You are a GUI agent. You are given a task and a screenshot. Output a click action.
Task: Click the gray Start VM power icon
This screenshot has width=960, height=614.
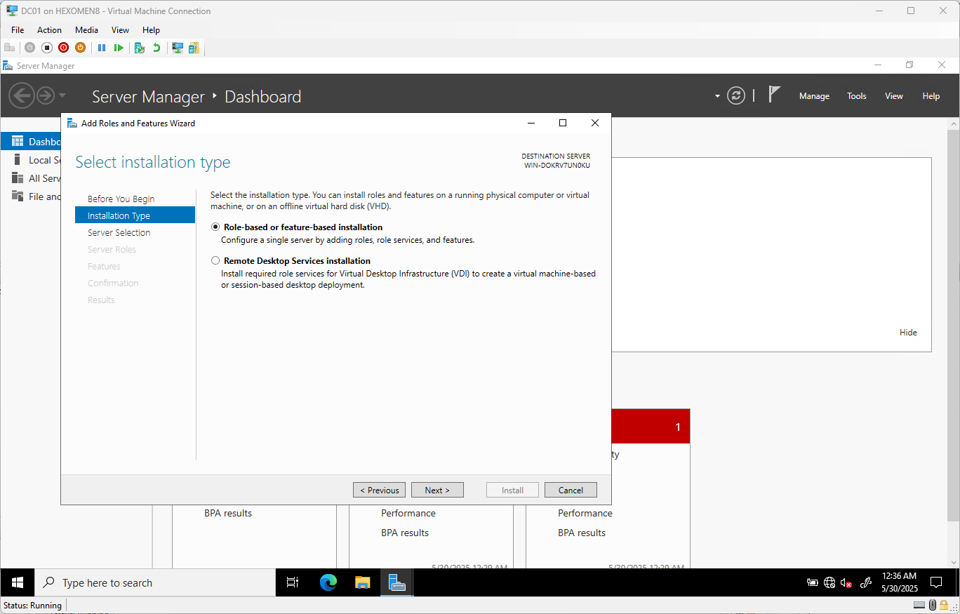tap(29, 48)
